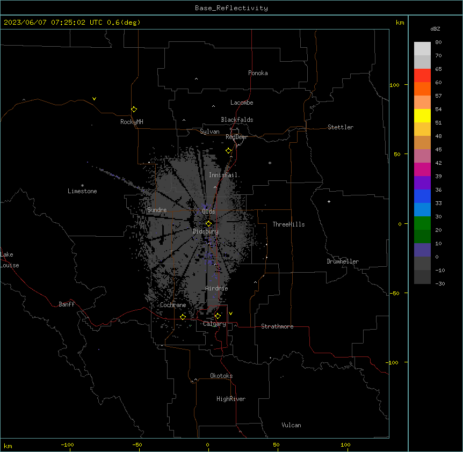
Task: Click the -30 value on the dBZ legend
Action: tap(440, 283)
